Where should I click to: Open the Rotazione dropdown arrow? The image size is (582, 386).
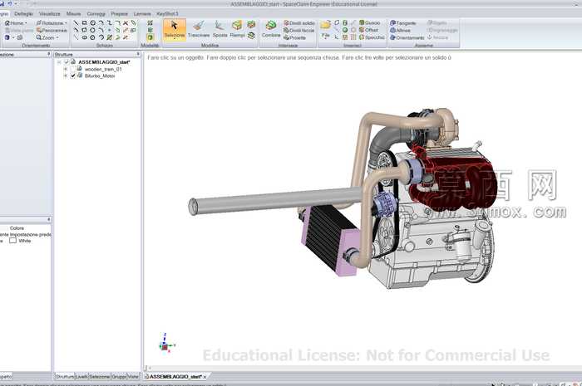click(x=67, y=23)
